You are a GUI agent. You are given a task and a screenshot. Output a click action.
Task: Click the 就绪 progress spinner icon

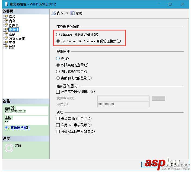click(9, 148)
